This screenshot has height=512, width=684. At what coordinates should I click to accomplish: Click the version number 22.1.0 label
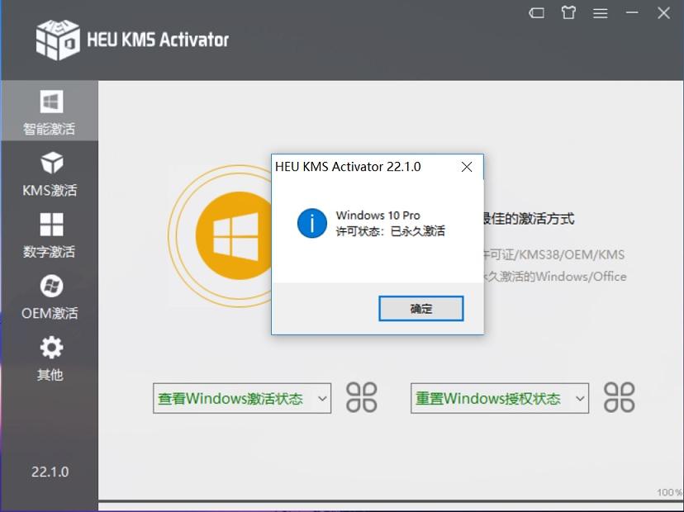coord(50,472)
